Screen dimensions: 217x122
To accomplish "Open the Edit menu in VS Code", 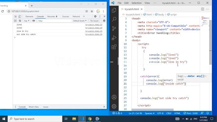I will coord(126,3).
